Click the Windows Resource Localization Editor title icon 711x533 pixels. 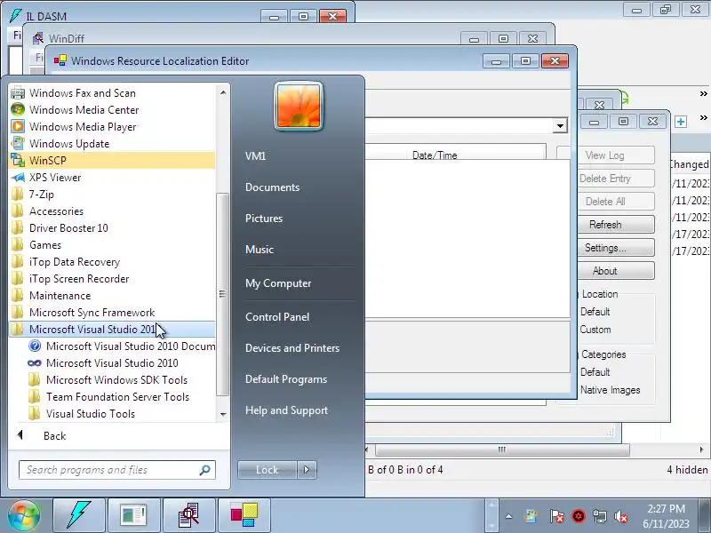tap(60, 60)
